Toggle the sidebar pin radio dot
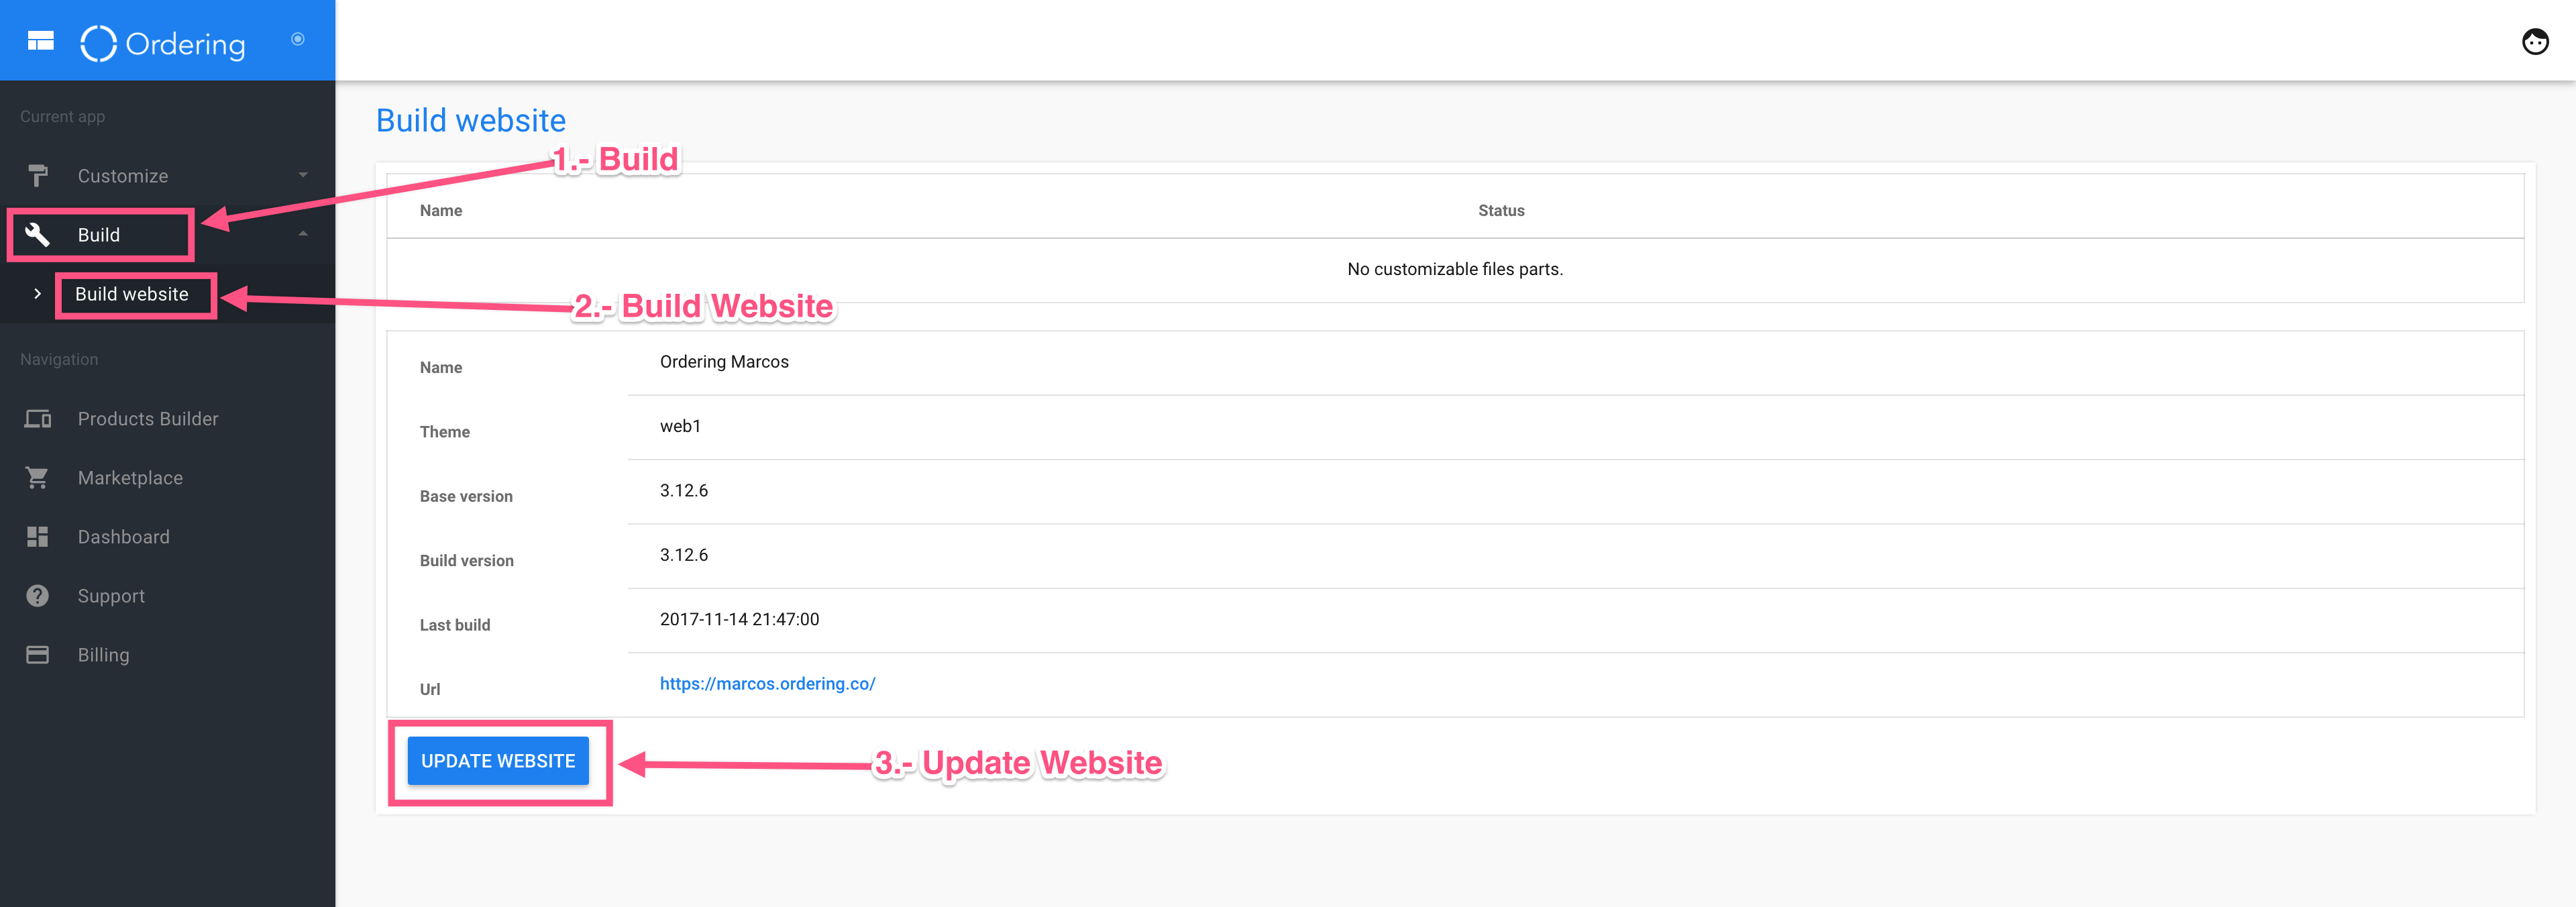The width and height of the screenshot is (2576, 907). 297,39
